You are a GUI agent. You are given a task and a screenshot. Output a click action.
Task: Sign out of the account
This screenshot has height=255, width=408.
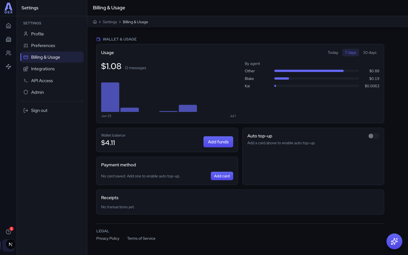pos(52,110)
